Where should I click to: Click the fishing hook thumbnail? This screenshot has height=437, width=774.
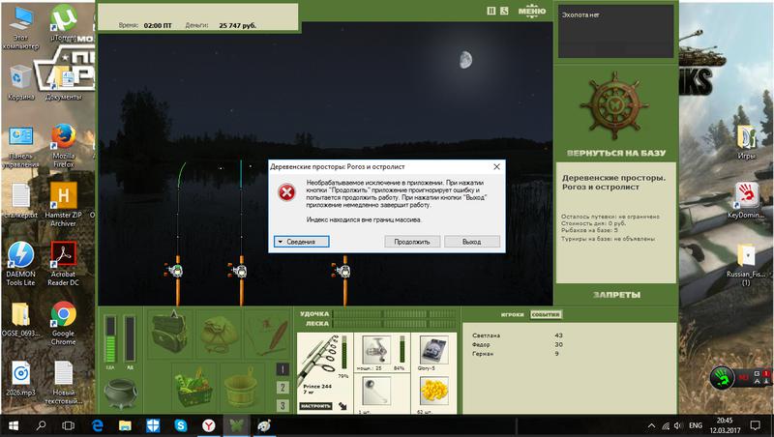(x=375, y=393)
